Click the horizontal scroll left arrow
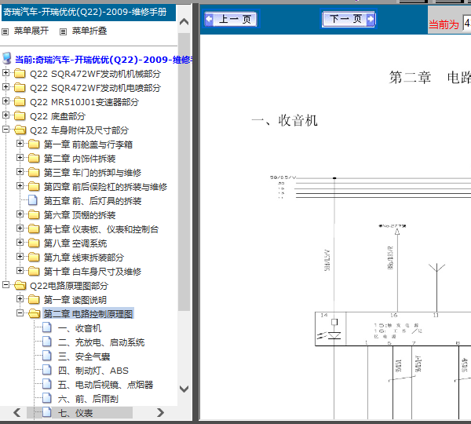Screen dimensions: 471x424 pyautogui.click(x=17, y=412)
